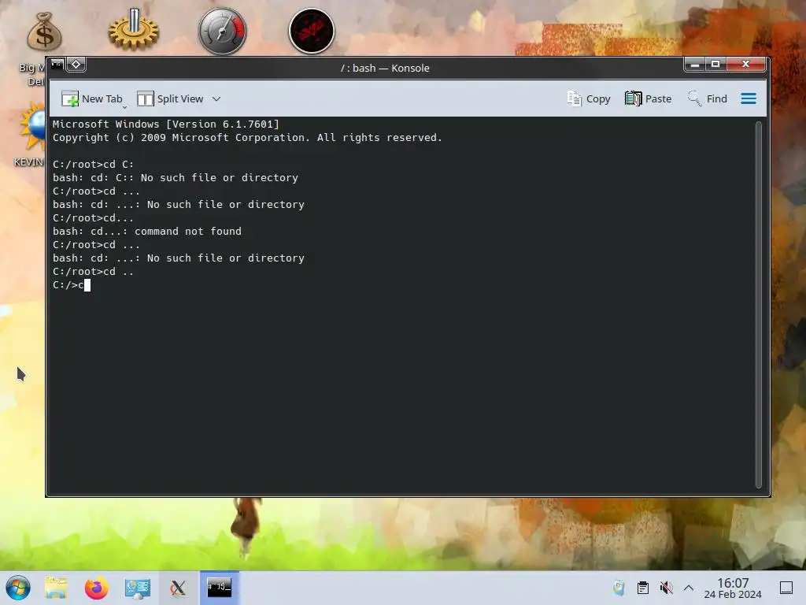Toggle keep-on-all-desktops pin in title bar
This screenshot has height=605, width=806.
tap(76, 65)
